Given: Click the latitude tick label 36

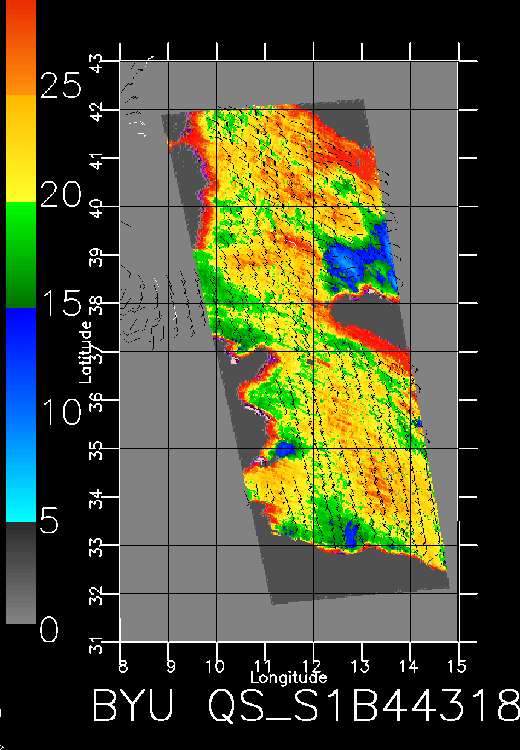Looking at the screenshot, I should tap(97, 402).
